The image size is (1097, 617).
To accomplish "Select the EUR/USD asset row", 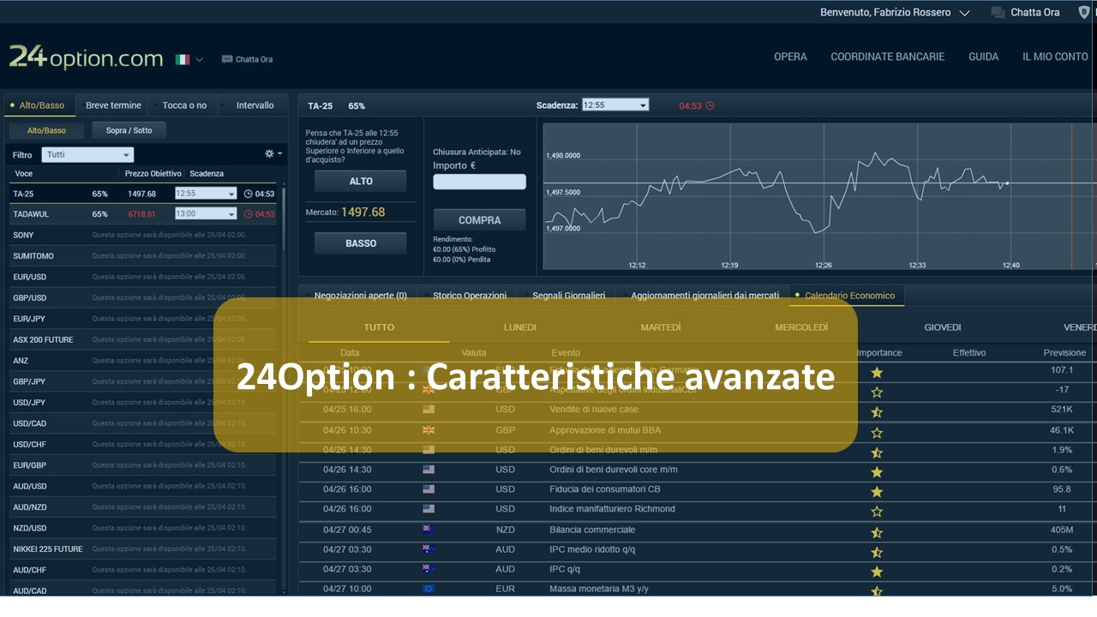I will point(143,277).
